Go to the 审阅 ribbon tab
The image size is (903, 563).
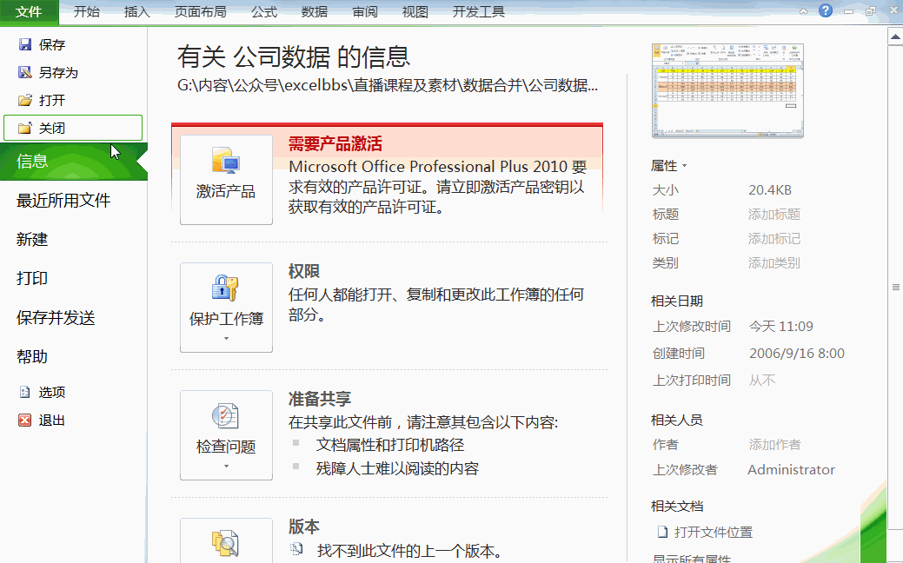(365, 11)
